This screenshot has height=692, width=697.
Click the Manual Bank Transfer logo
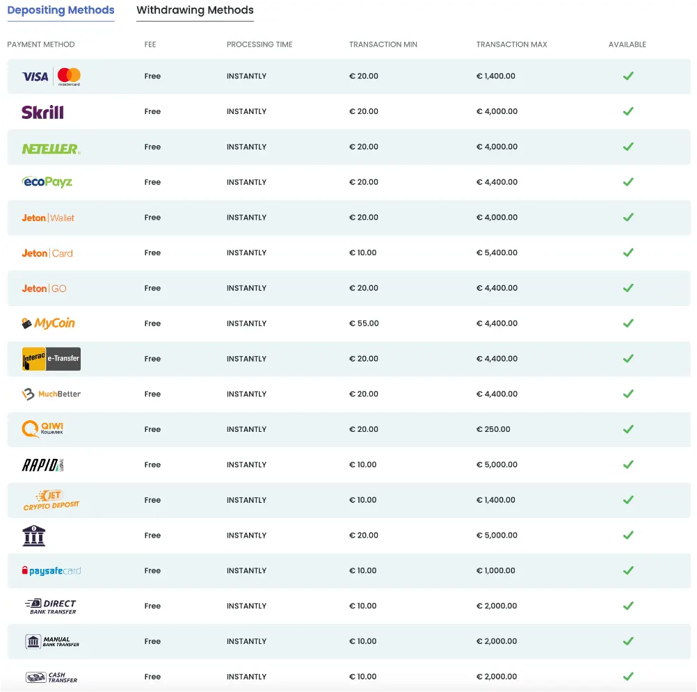pyautogui.click(x=52, y=641)
